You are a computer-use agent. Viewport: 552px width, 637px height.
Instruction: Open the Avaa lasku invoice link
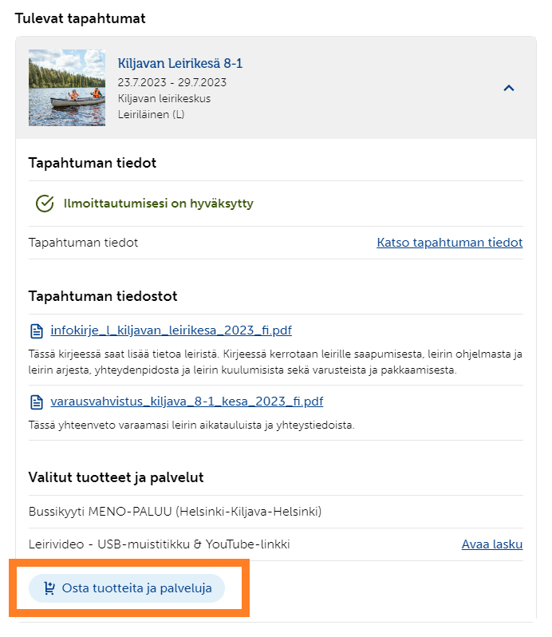click(492, 544)
